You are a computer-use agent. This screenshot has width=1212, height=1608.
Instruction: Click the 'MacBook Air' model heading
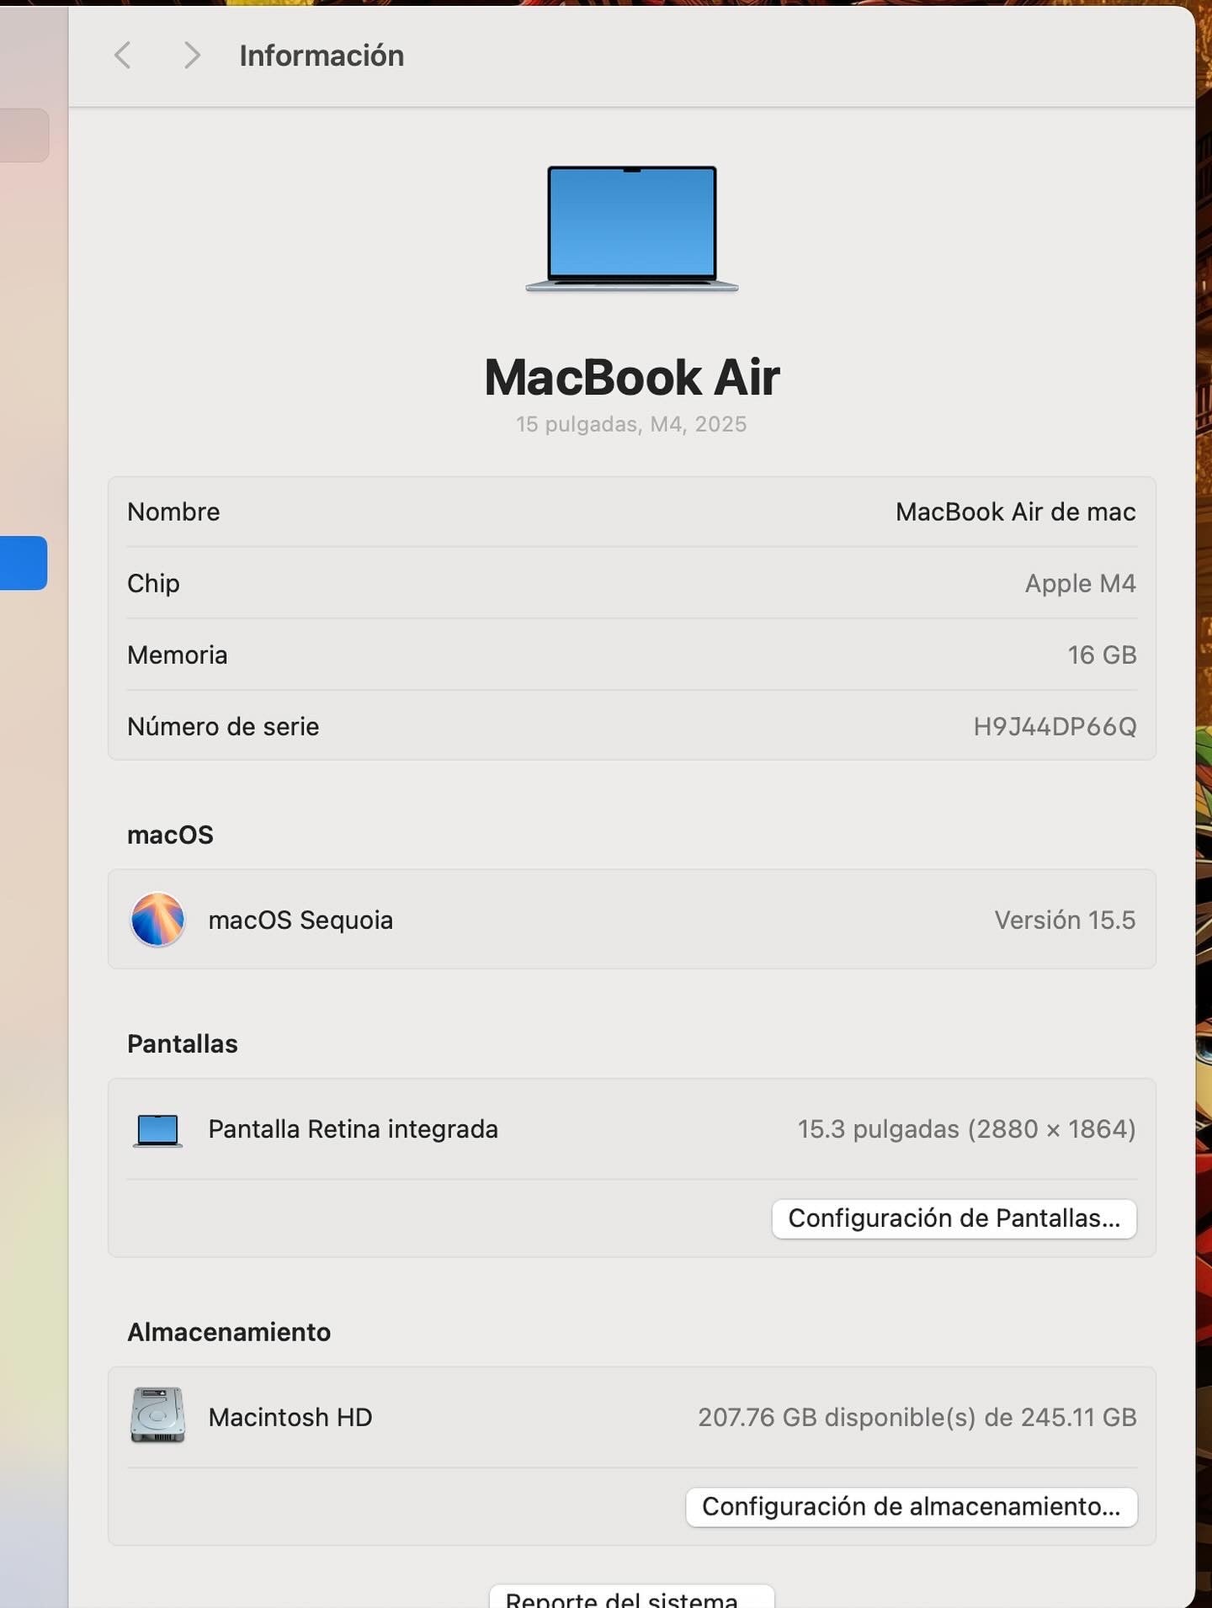632,377
